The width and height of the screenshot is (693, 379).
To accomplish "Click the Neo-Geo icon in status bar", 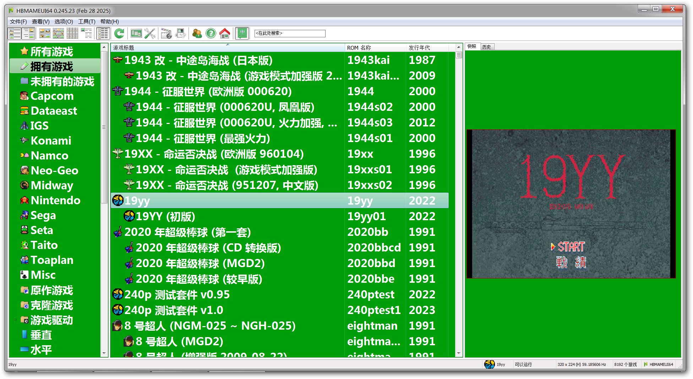I will [489, 364].
